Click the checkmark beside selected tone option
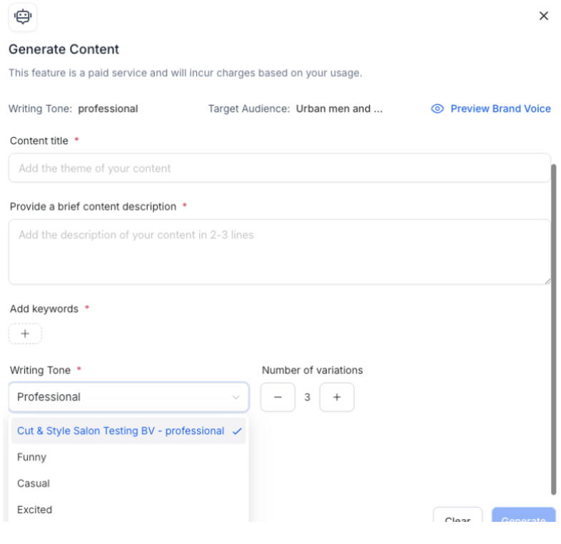The image size is (561, 544). (x=237, y=431)
